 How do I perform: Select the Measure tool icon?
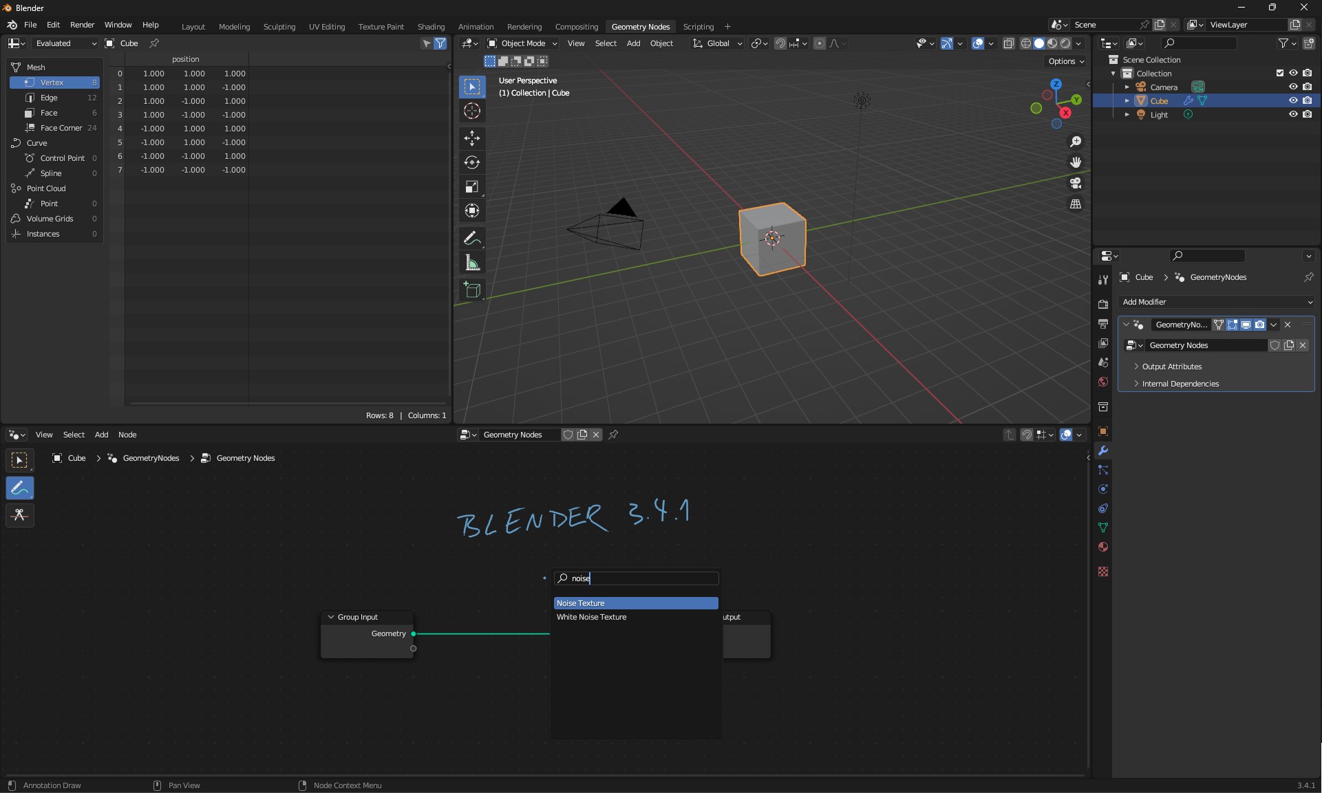pyautogui.click(x=472, y=263)
